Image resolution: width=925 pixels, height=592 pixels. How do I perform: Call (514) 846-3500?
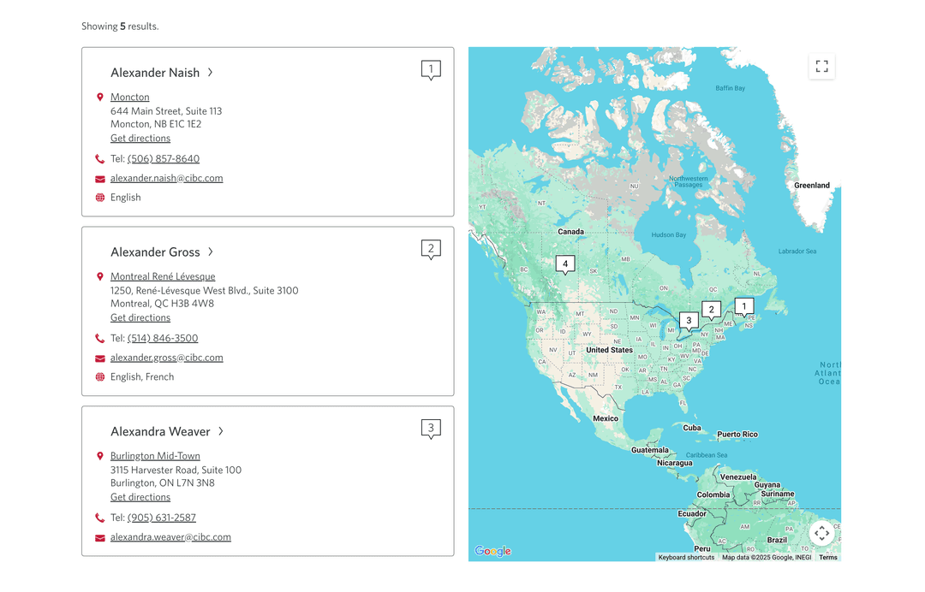[x=163, y=338]
